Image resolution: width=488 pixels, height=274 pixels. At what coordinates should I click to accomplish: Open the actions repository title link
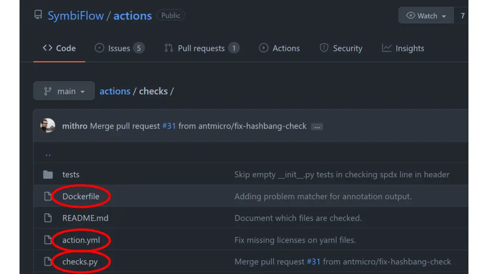pyautogui.click(x=132, y=16)
